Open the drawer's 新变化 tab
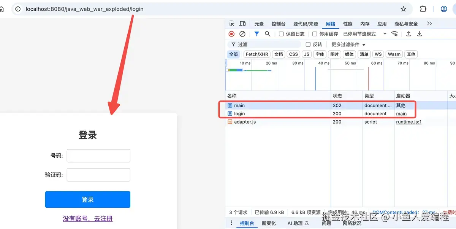456x229 pixels. pos(269,223)
